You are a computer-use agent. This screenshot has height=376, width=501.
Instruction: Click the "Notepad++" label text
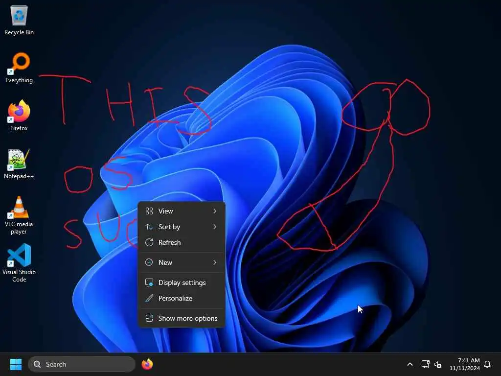(19, 176)
